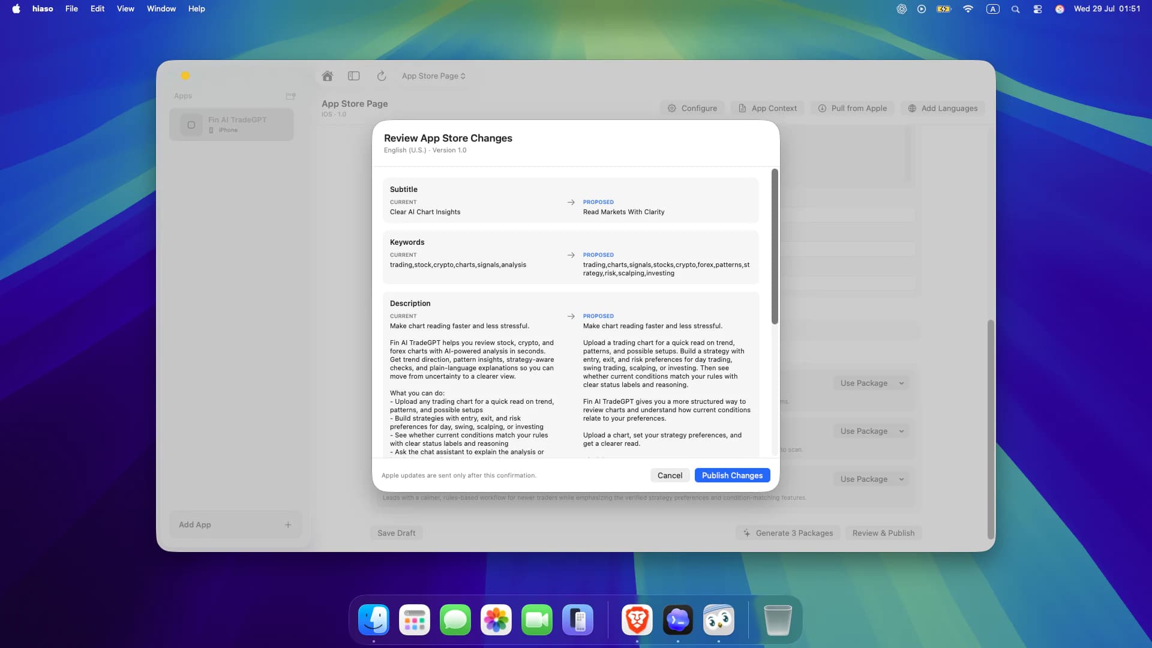Open the App Store Page dropdown selector
Image resolution: width=1152 pixels, height=648 pixels.
pos(433,76)
